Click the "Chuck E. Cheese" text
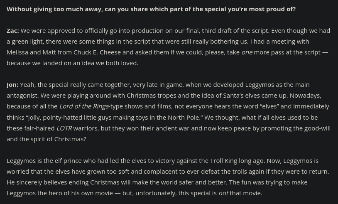 point(98,52)
